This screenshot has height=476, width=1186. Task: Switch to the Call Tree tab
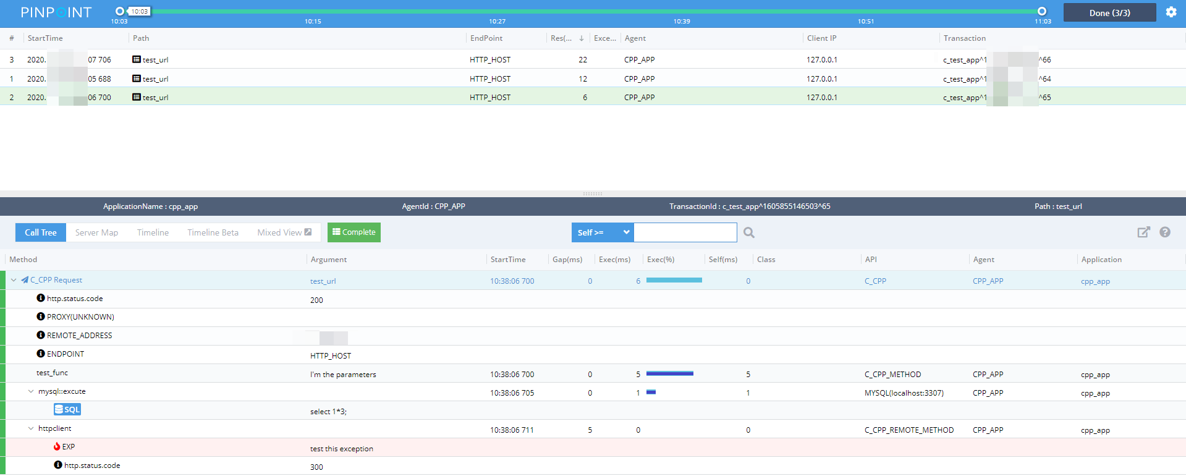(41, 232)
